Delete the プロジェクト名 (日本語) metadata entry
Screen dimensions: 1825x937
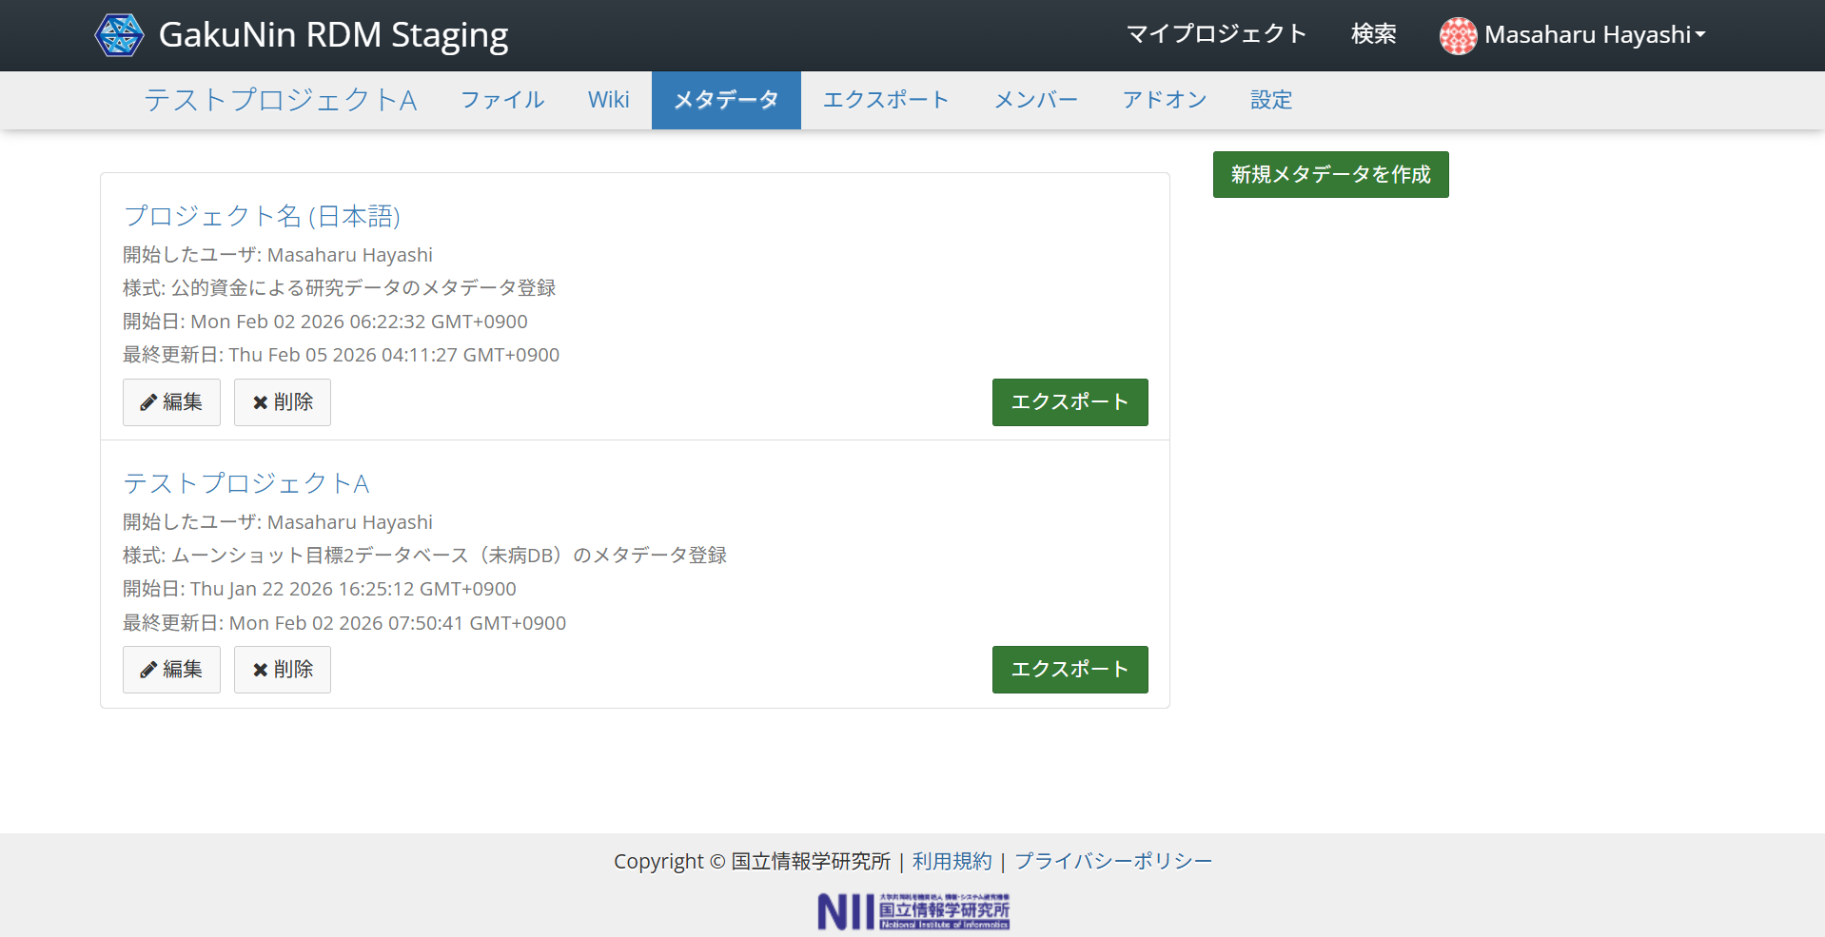point(283,402)
